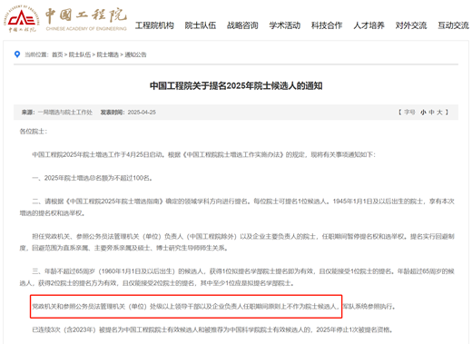Click the article title heading
Screen dimensions: 472x344
[236, 86]
